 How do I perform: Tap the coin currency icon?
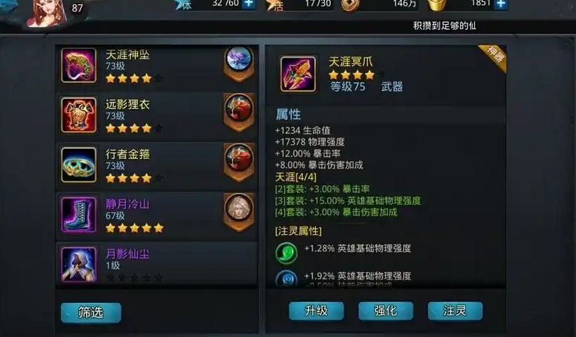[x=349, y=5]
